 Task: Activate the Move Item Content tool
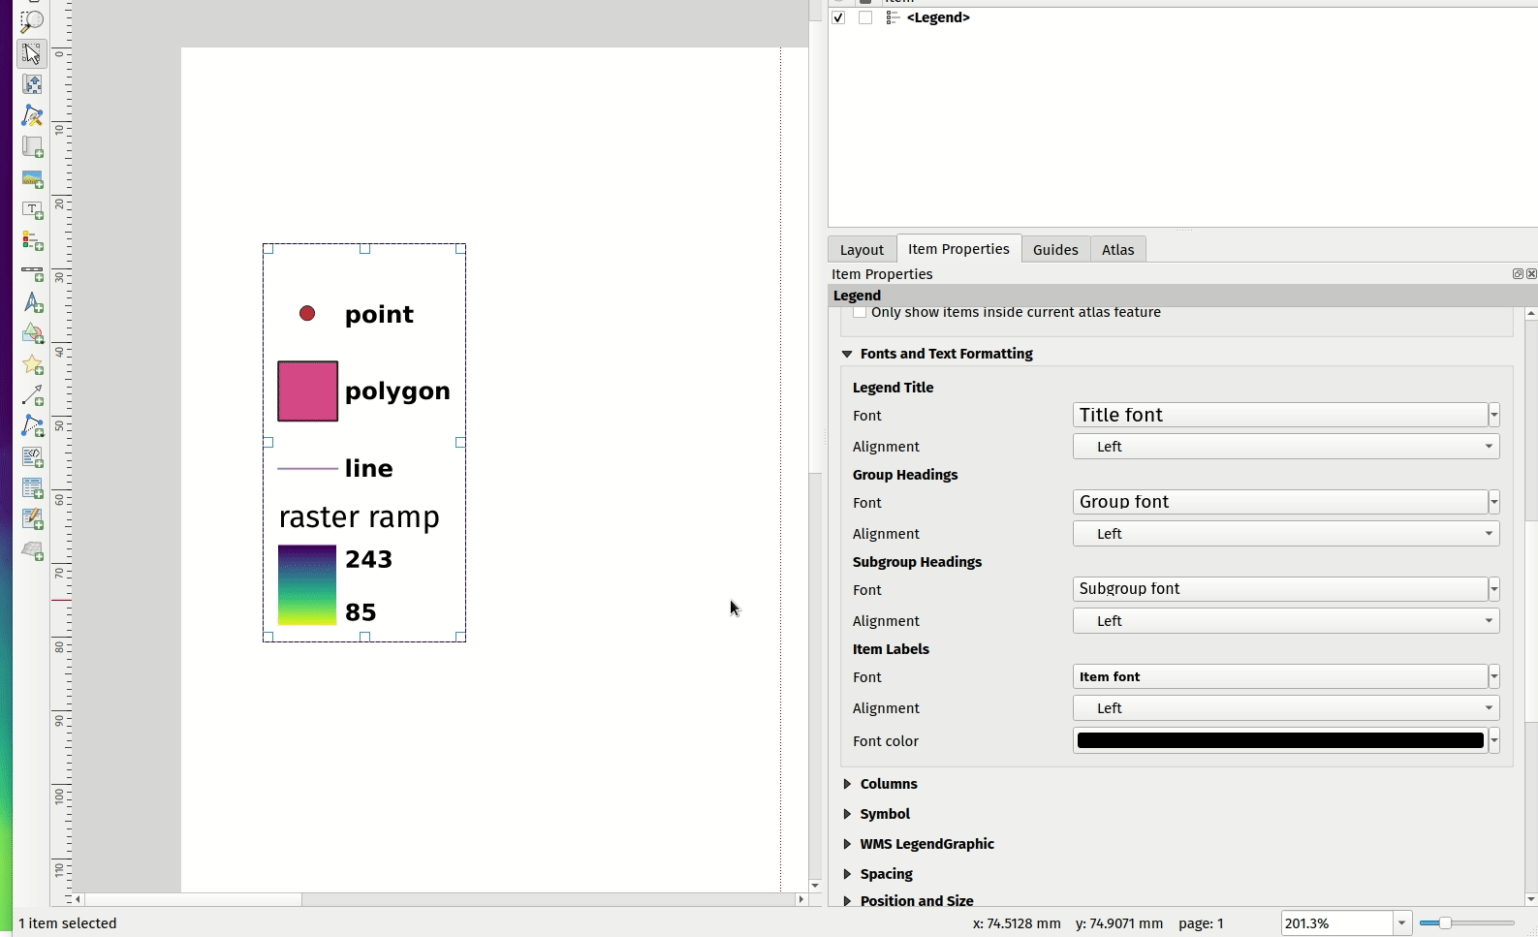coord(32,84)
